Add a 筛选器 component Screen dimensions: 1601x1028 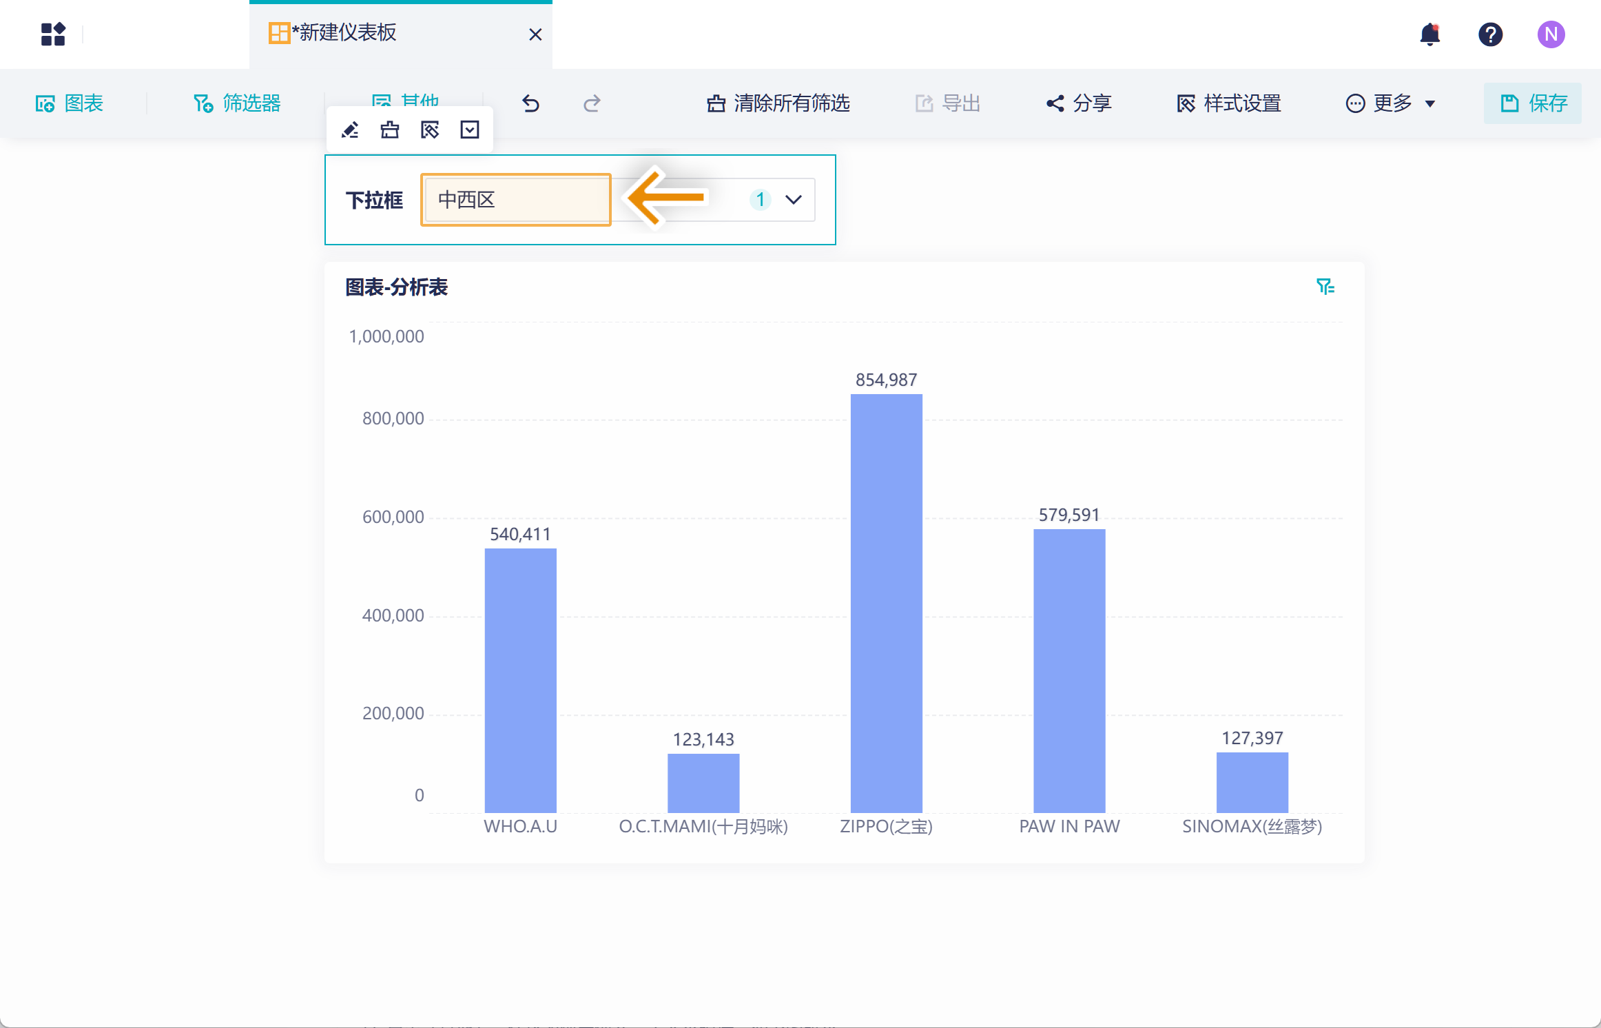coord(237,103)
